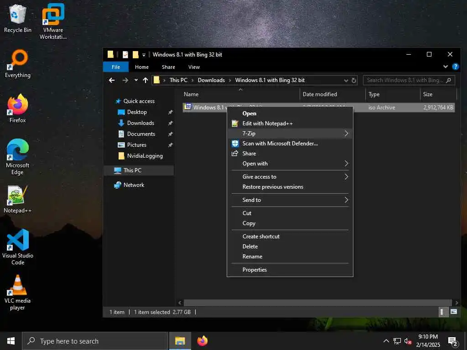The height and width of the screenshot is (350, 467).
Task: Click the search magnifier icon in Explorer
Action: click(449, 80)
